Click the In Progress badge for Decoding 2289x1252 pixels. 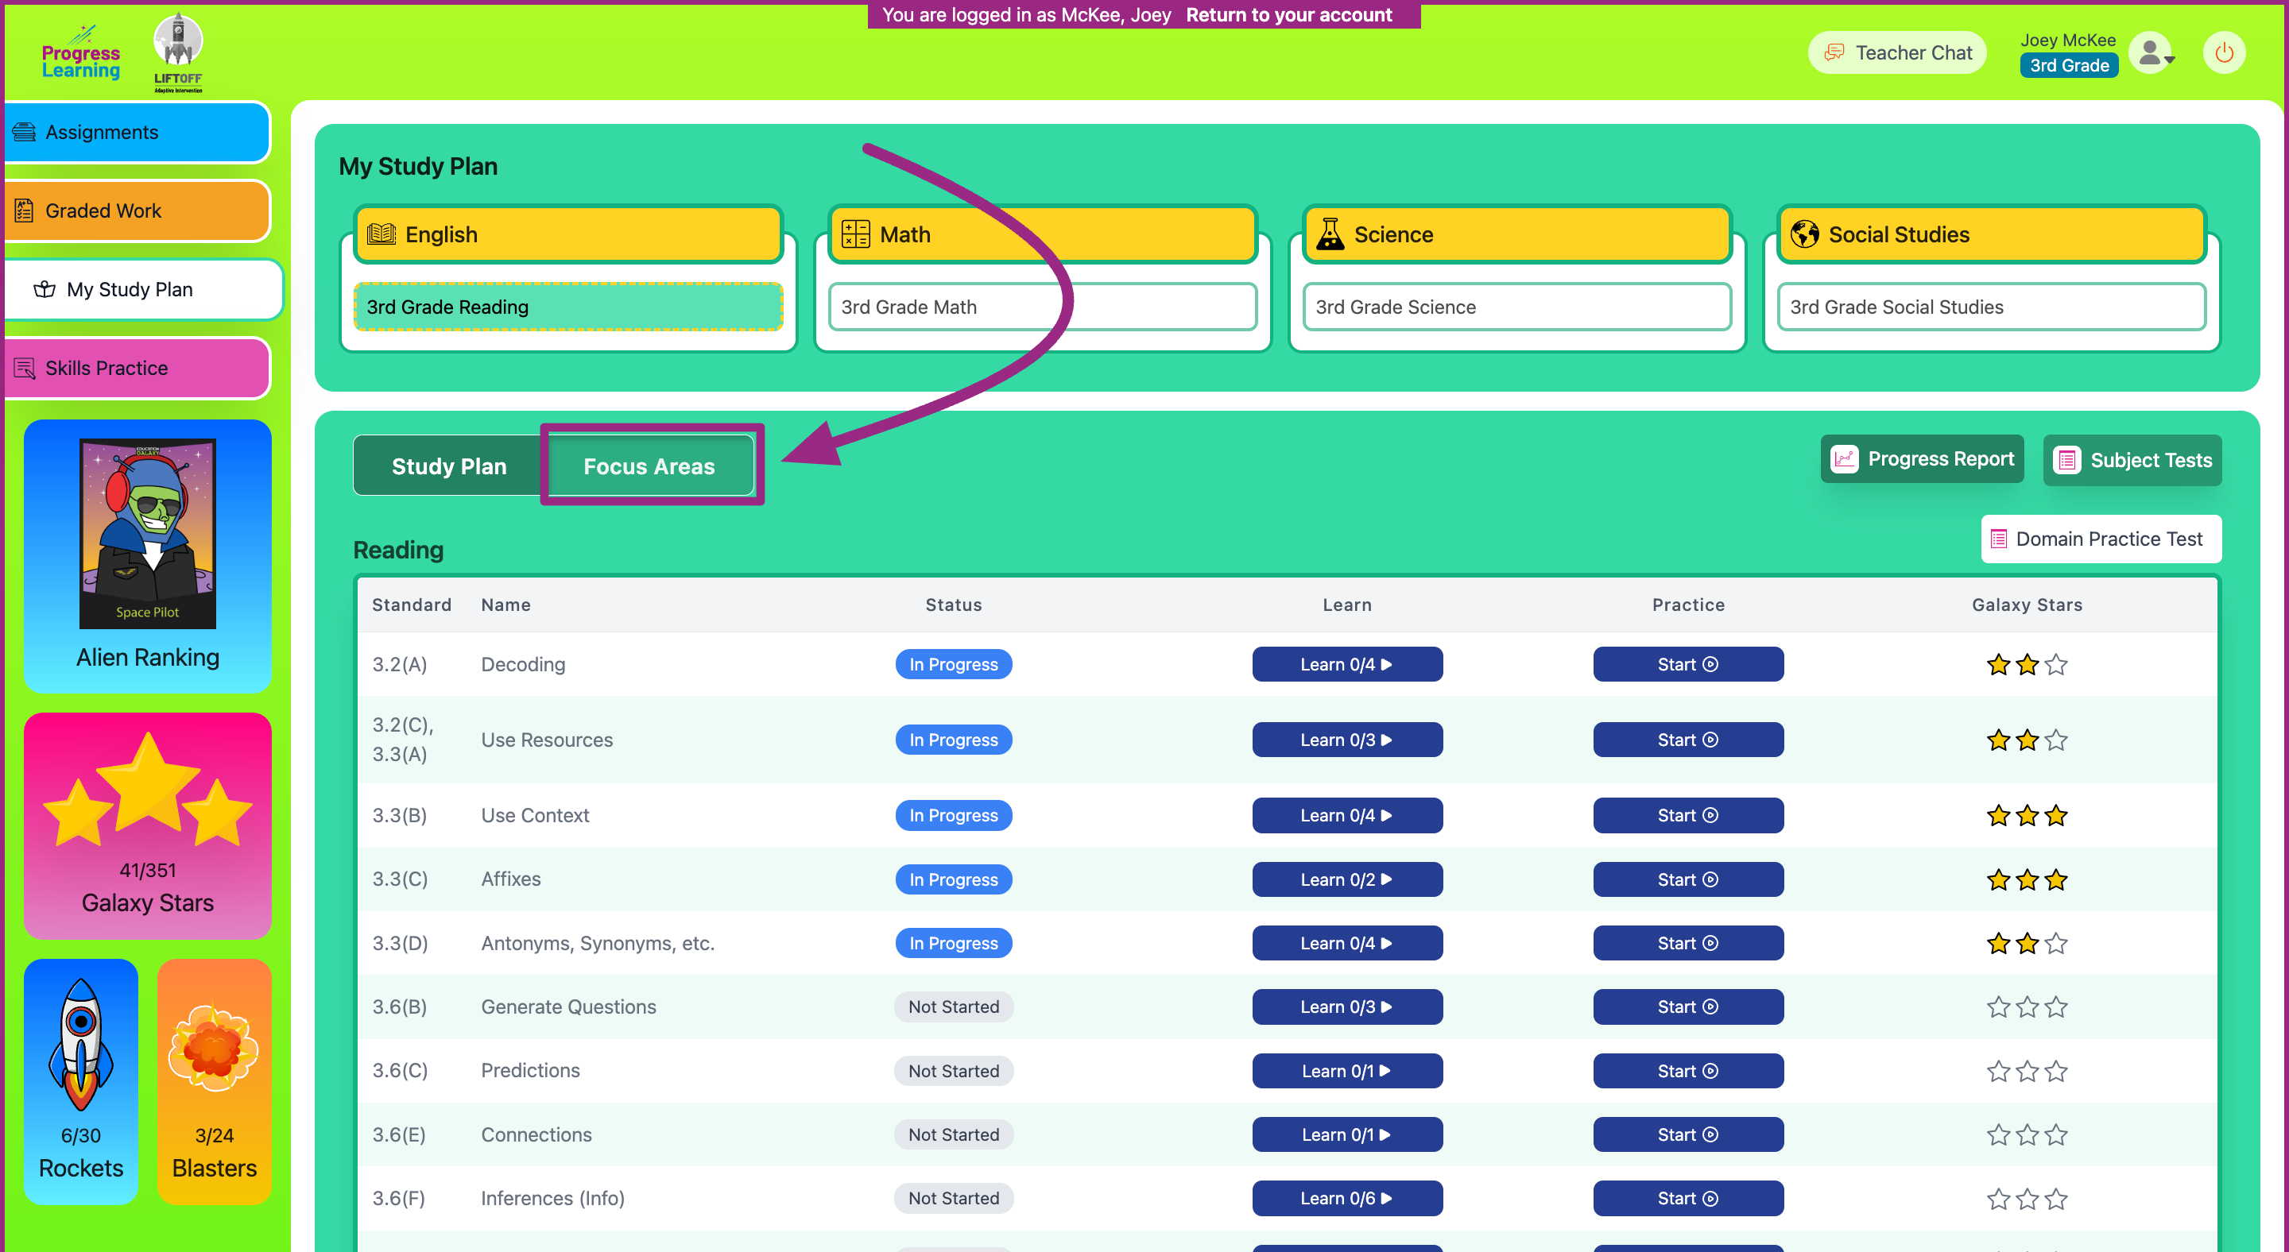[x=954, y=664]
